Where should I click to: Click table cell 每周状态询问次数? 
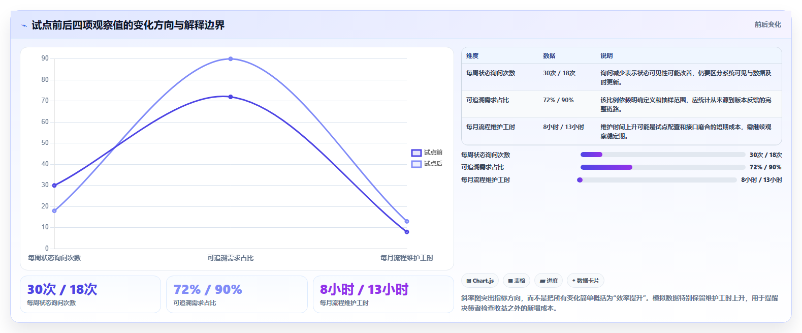(491, 73)
